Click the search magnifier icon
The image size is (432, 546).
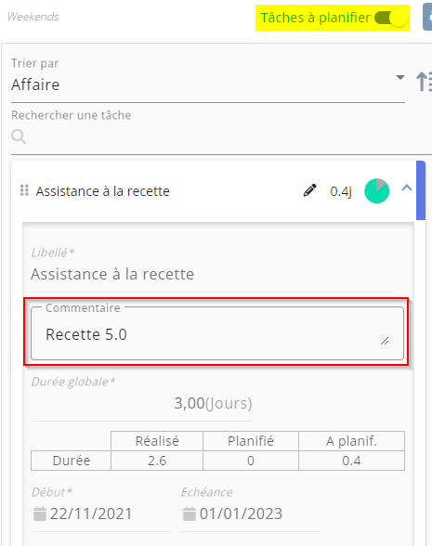19,136
